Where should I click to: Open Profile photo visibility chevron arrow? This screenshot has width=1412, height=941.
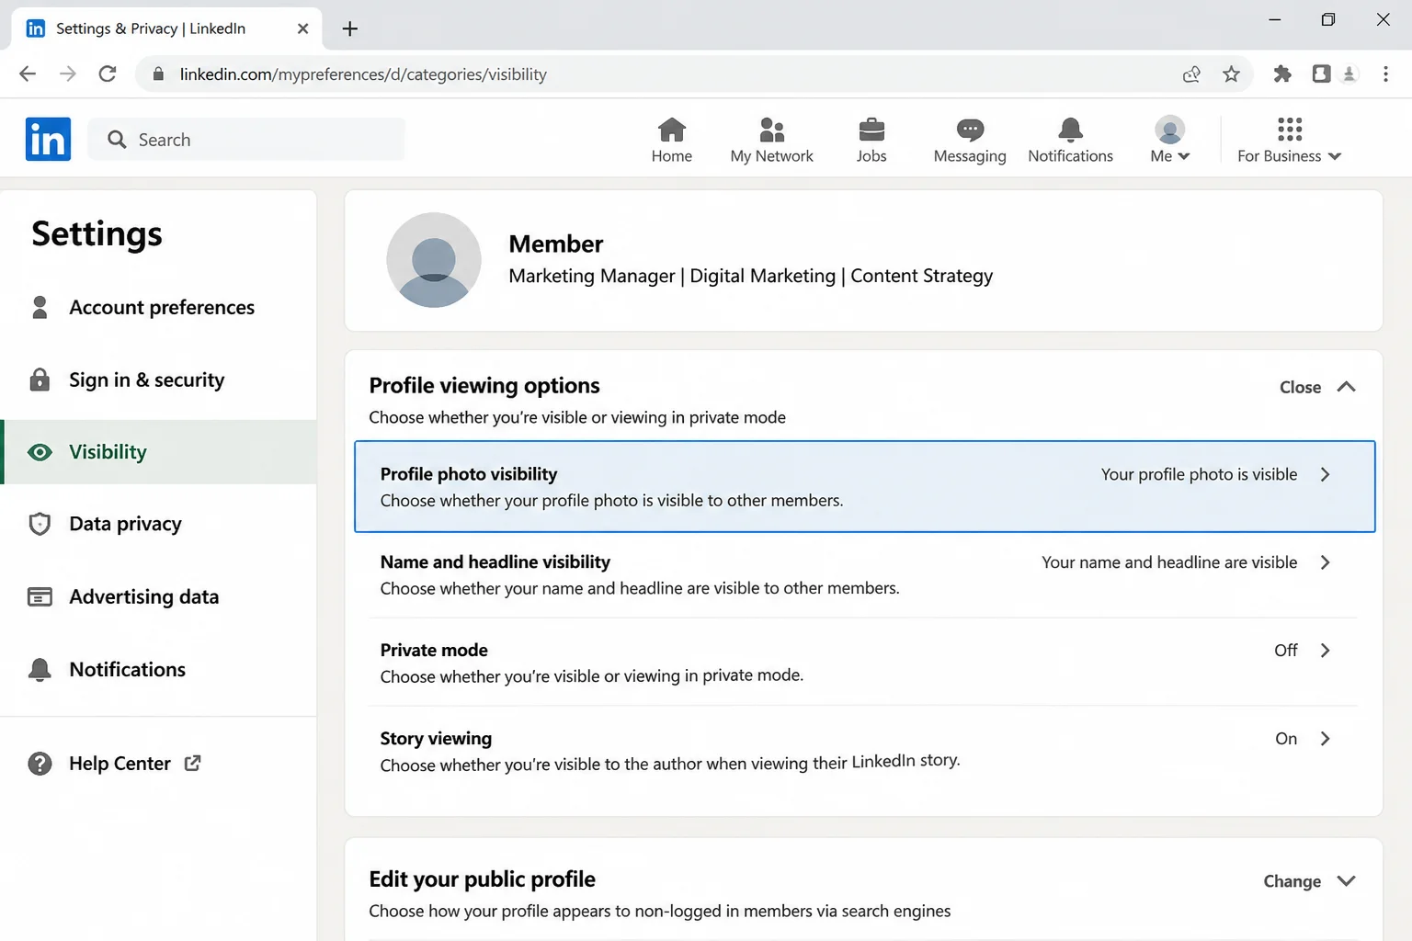pyautogui.click(x=1325, y=474)
